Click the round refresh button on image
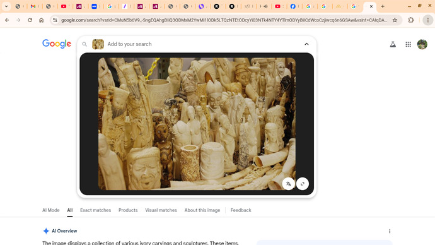 [x=303, y=184]
